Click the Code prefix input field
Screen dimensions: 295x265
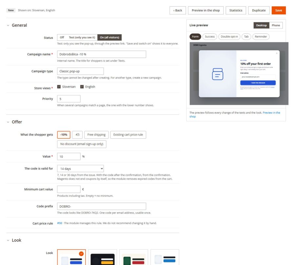tap(102, 206)
